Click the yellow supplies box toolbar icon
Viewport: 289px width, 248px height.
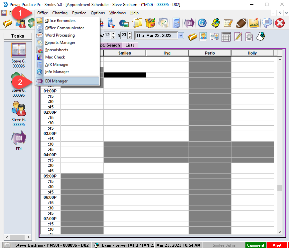point(150,23)
